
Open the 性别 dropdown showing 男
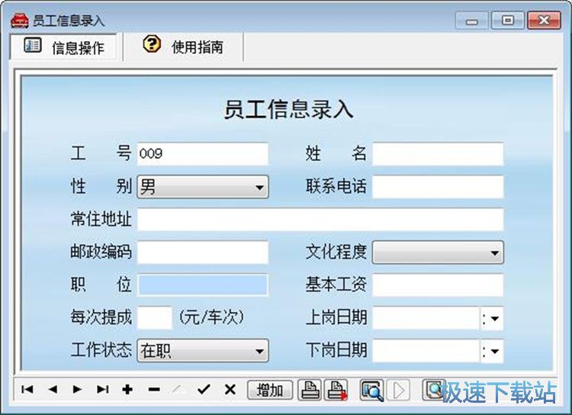[x=203, y=187]
